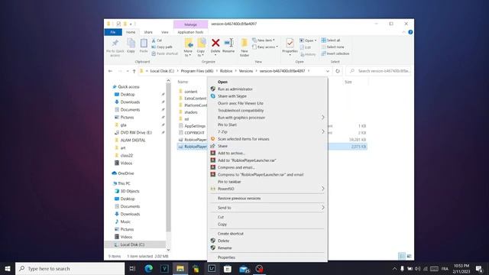Select Create shortcut in context menu

click(267, 234)
